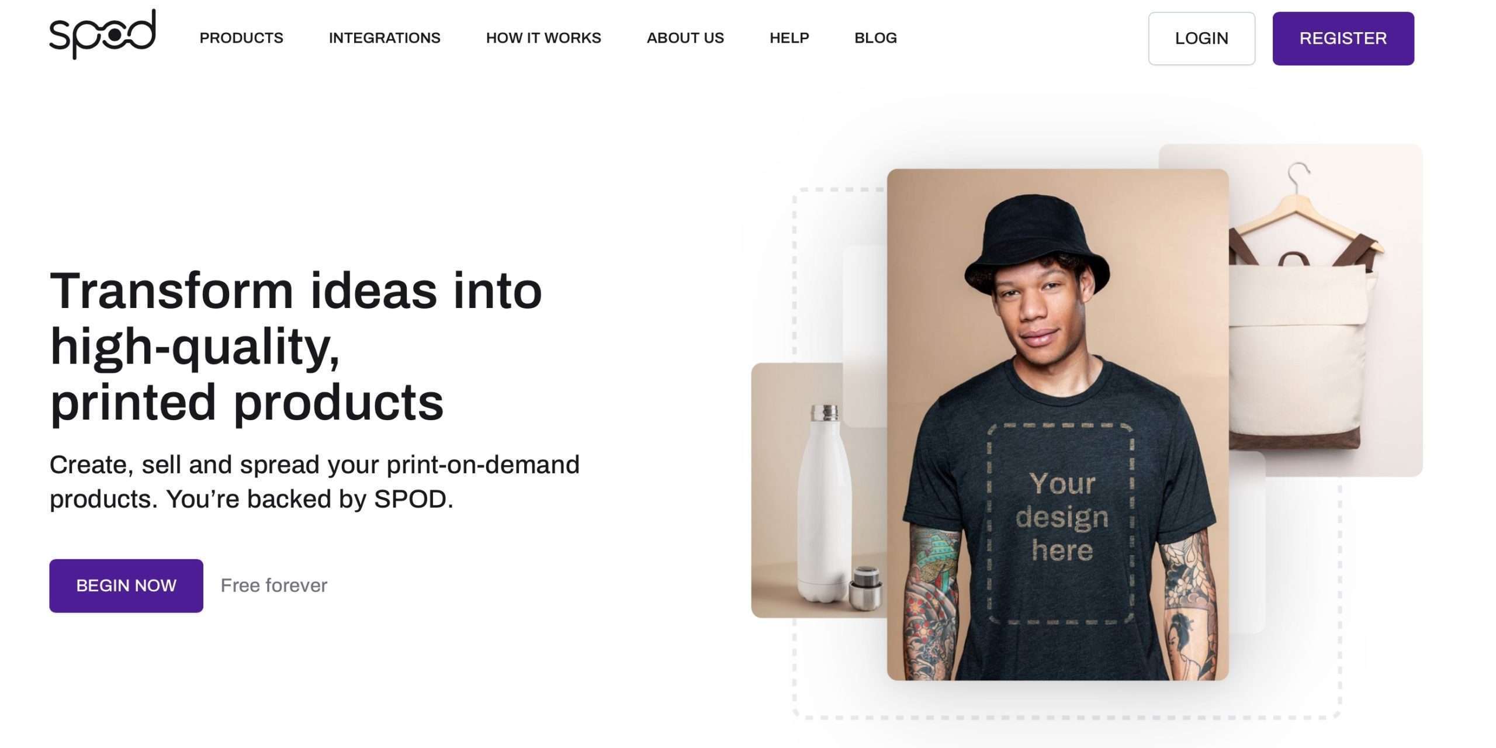Start with the Begin Now button
This screenshot has width=1496, height=748.
pos(126,586)
